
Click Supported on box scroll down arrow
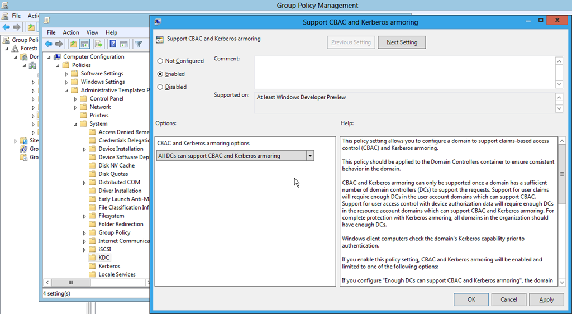tap(559, 108)
